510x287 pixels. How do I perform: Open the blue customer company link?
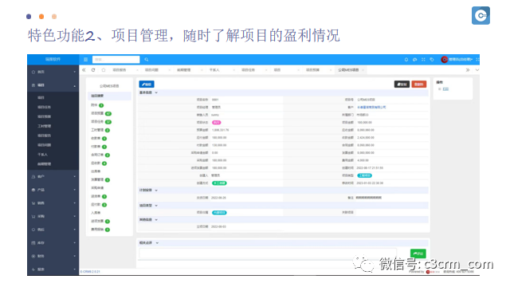371,108
